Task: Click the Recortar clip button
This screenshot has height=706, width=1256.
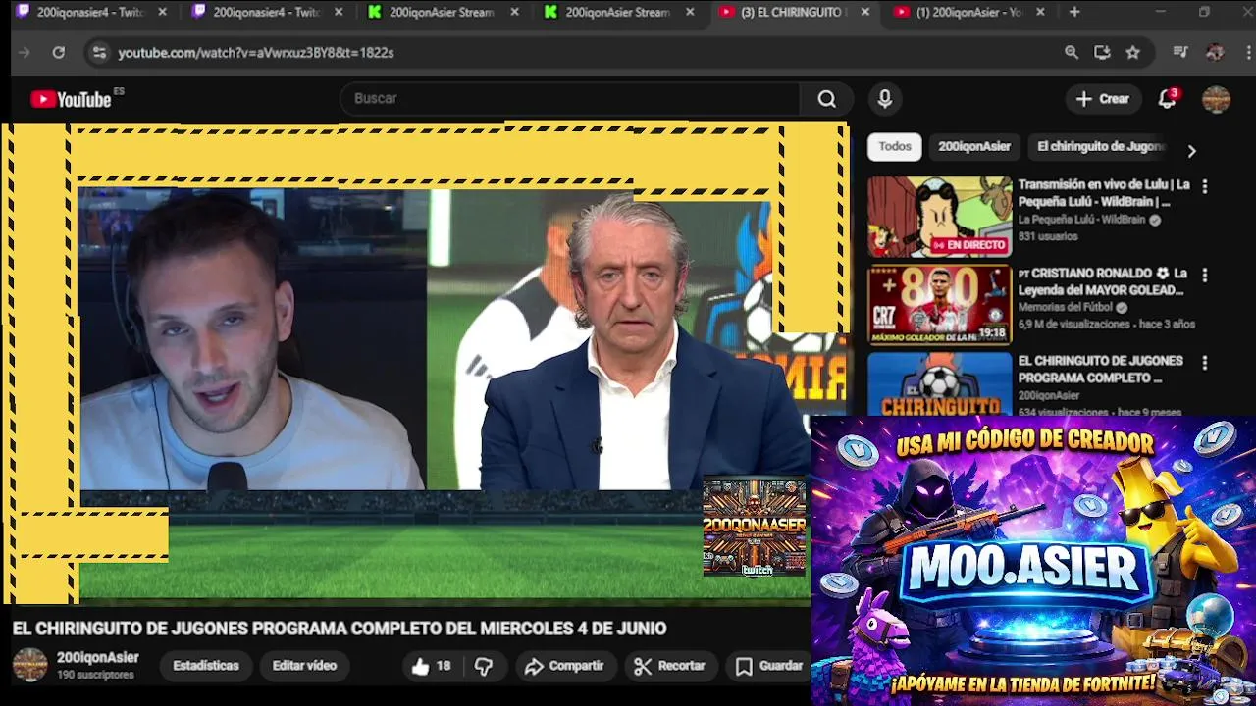Action: (x=670, y=666)
